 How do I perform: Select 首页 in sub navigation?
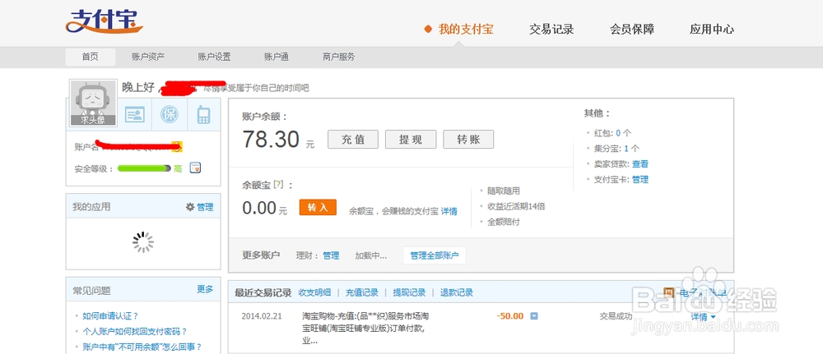[91, 57]
